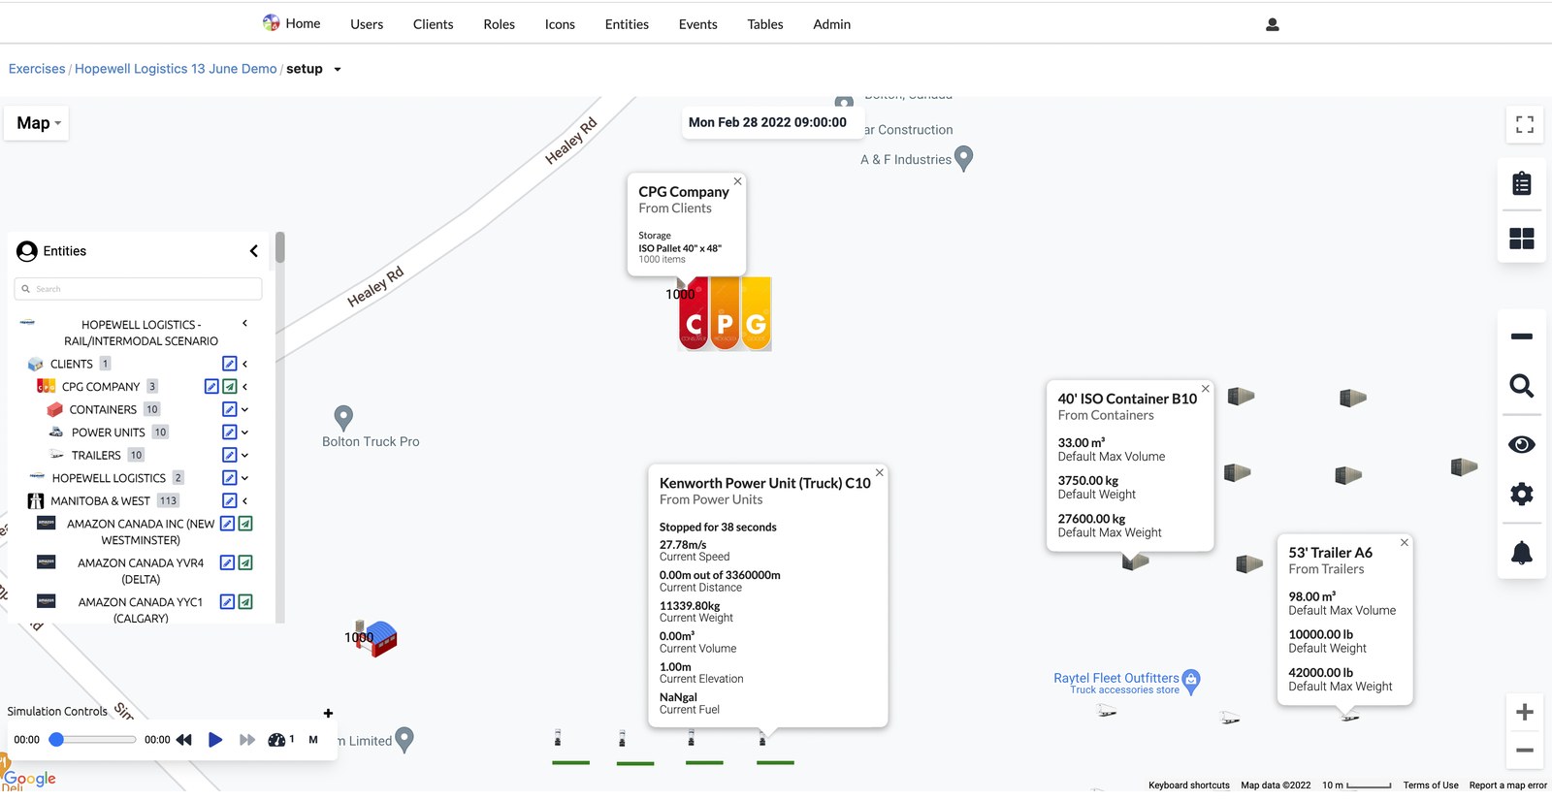Edit Amazon Canada YVR4 Delta

[x=227, y=562]
